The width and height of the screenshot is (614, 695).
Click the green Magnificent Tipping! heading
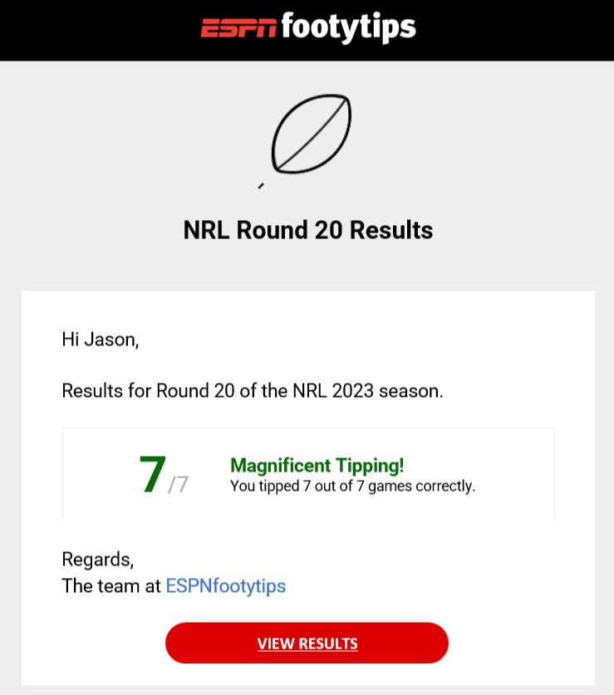click(x=317, y=466)
